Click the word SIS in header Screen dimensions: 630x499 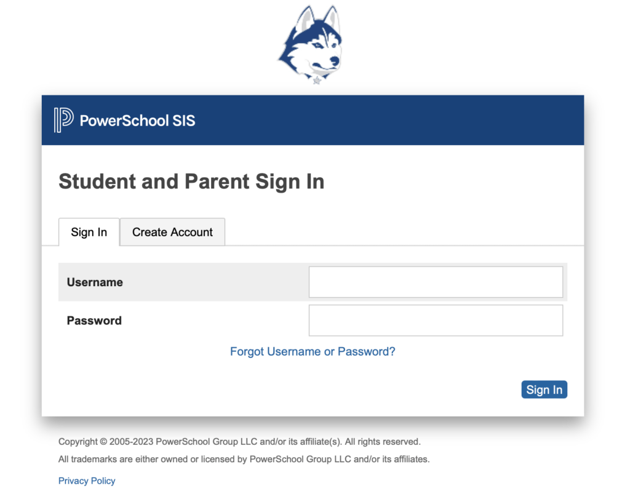[183, 121]
